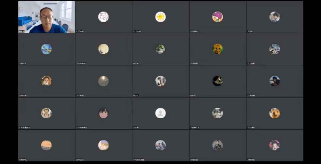Click the orange pumpkin-colored avatar
The width and height of the screenshot is (321, 164).
tap(217, 49)
